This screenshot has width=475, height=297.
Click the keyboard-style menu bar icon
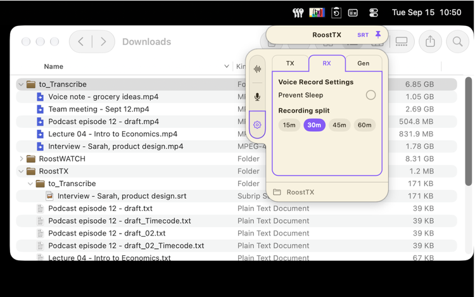coord(353,13)
